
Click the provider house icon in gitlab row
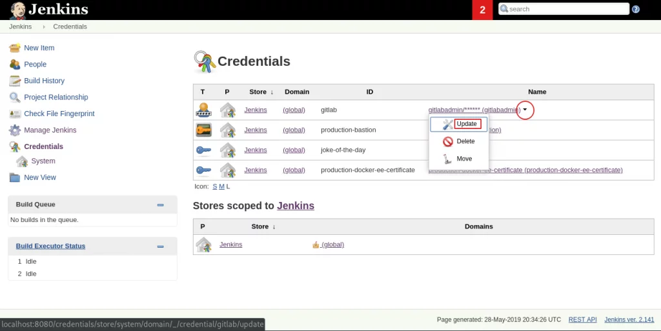(x=228, y=110)
